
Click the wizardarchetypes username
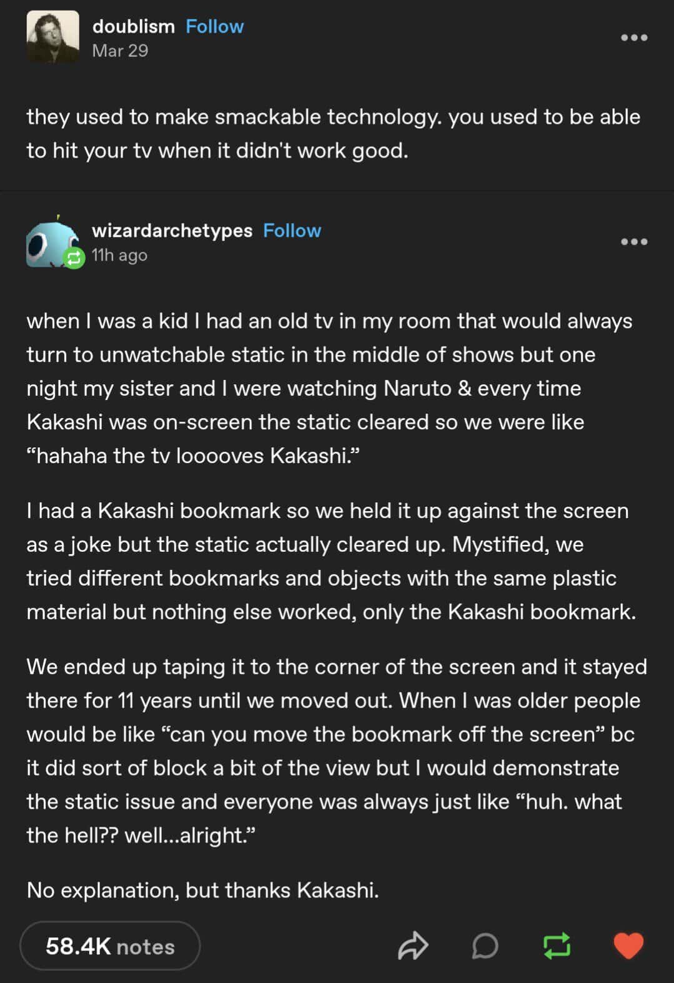point(172,231)
